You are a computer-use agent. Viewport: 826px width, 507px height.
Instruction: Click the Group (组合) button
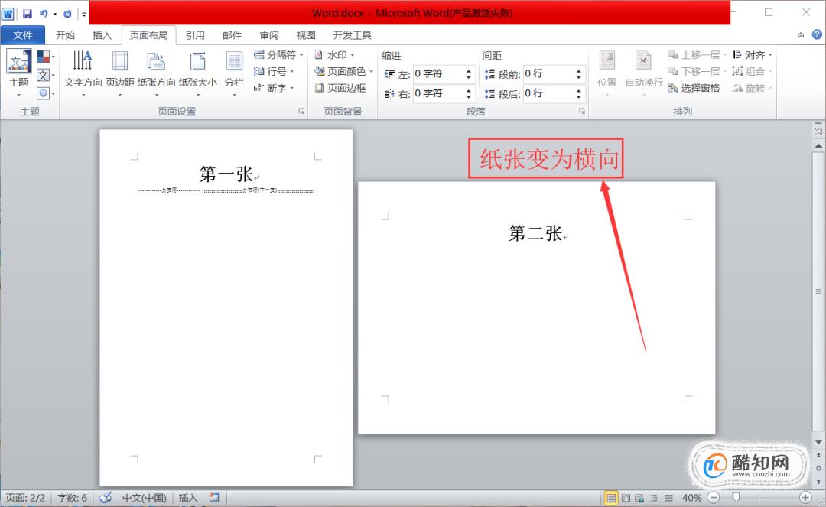753,71
